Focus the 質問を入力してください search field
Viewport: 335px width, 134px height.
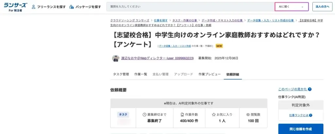pos(190,7)
